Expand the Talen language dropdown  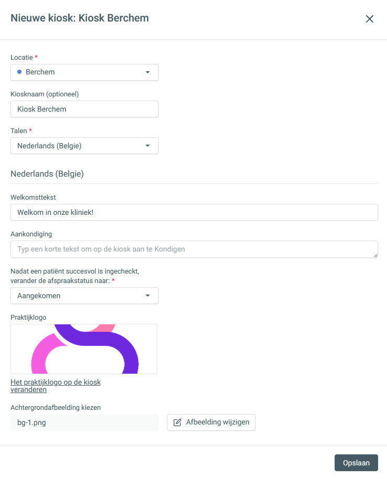(x=84, y=146)
